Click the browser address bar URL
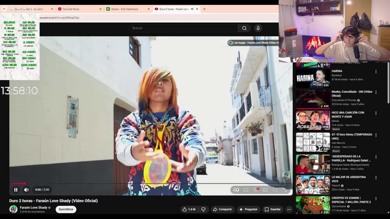Screen dimensions: 390x219 pyautogui.click(x=59, y=18)
